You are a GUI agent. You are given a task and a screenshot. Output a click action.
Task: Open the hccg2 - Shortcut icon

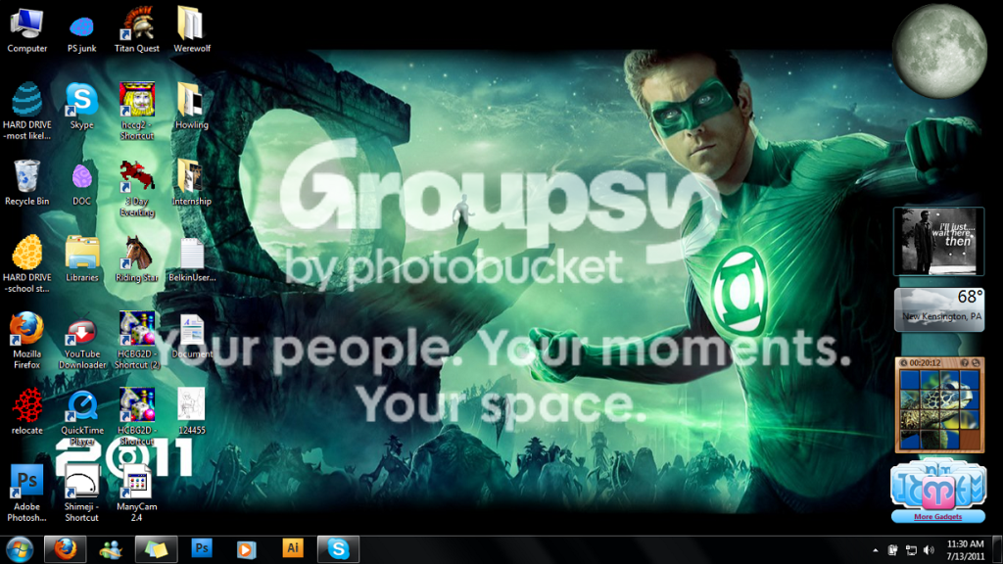(x=137, y=112)
